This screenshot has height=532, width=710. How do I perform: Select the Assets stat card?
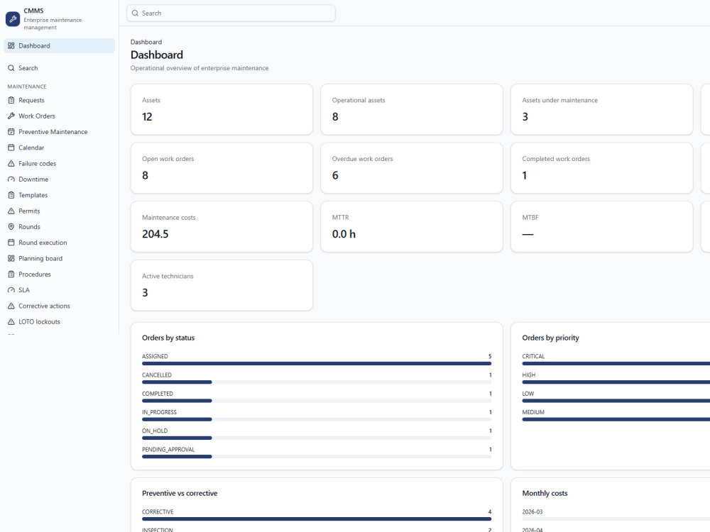coord(222,109)
